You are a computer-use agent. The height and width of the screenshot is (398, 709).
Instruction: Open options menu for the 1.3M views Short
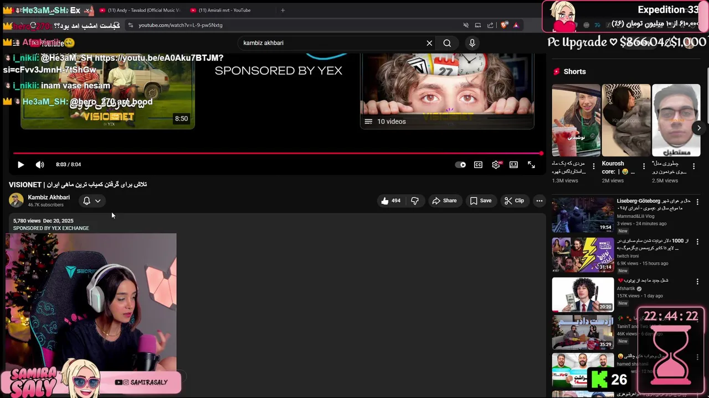click(594, 166)
